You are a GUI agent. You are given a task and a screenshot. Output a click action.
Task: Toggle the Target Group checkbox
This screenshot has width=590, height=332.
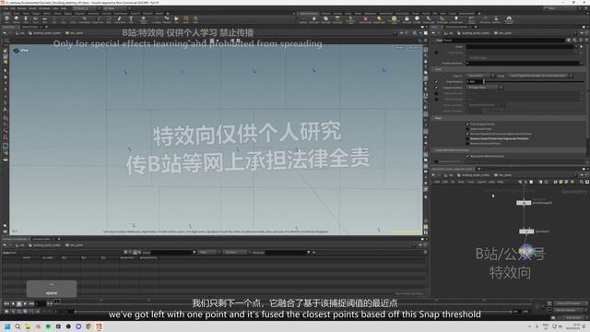(436, 53)
